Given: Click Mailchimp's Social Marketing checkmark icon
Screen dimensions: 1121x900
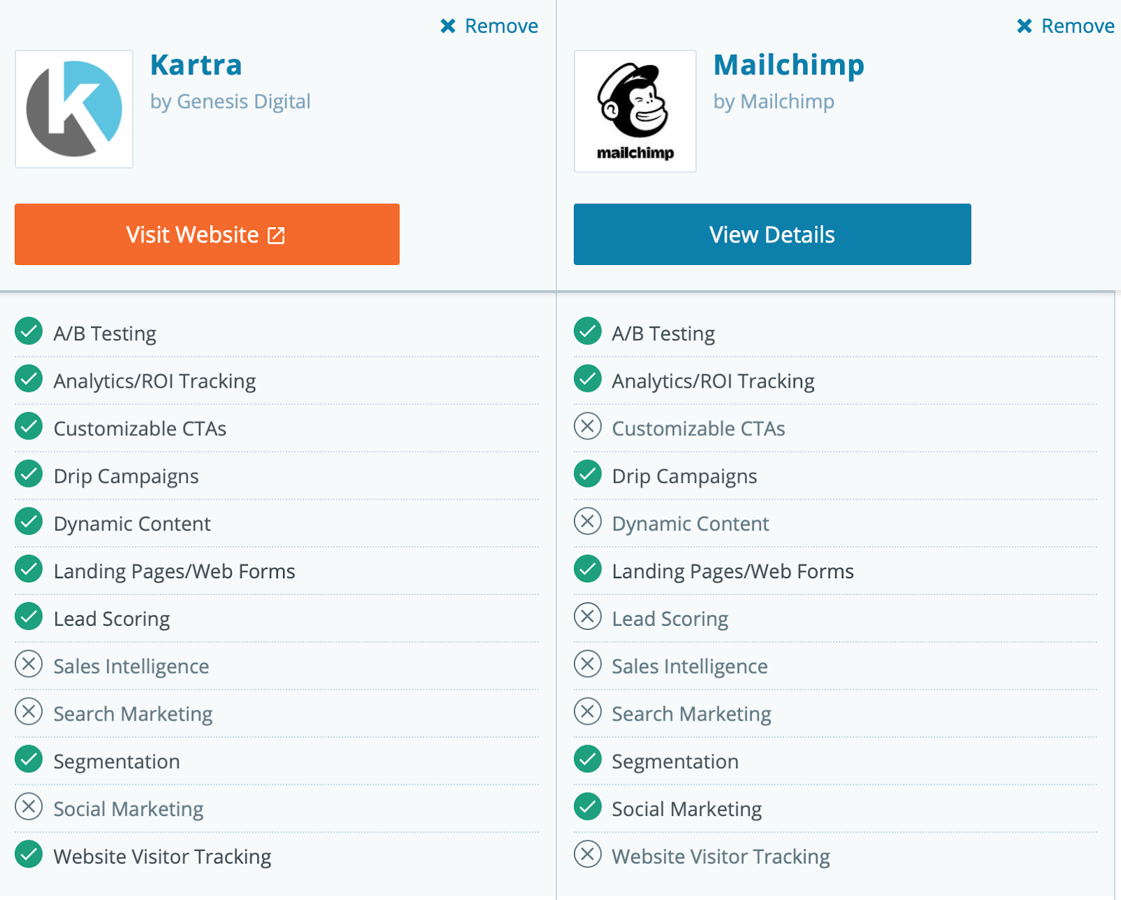Looking at the screenshot, I should pos(587,807).
